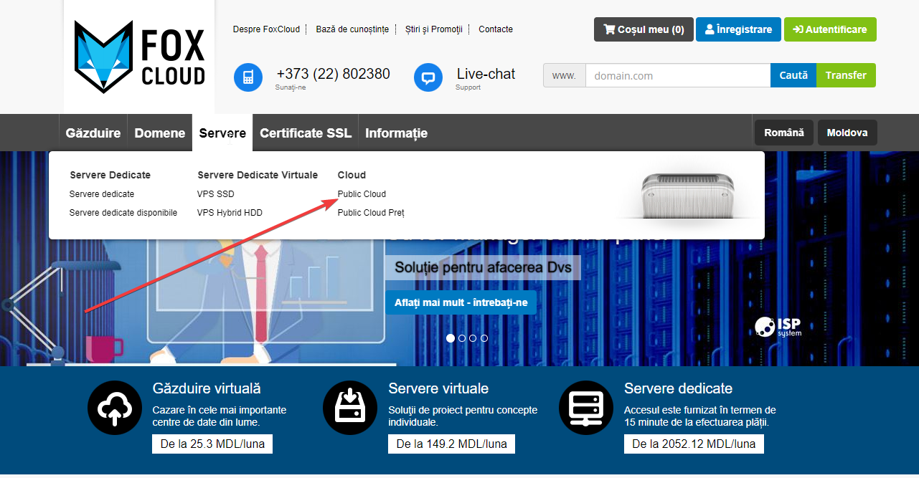The image size is (919, 478).
Task: Click the Aflați mai mult button
Action: click(x=461, y=302)
